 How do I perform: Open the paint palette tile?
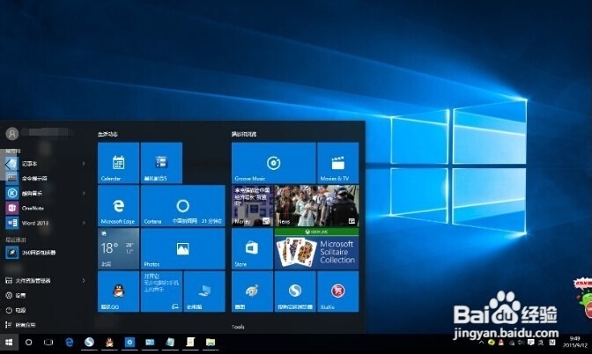[252, 291]
